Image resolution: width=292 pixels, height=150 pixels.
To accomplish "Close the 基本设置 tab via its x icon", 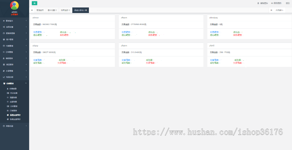I will click(x=56, y=10).
